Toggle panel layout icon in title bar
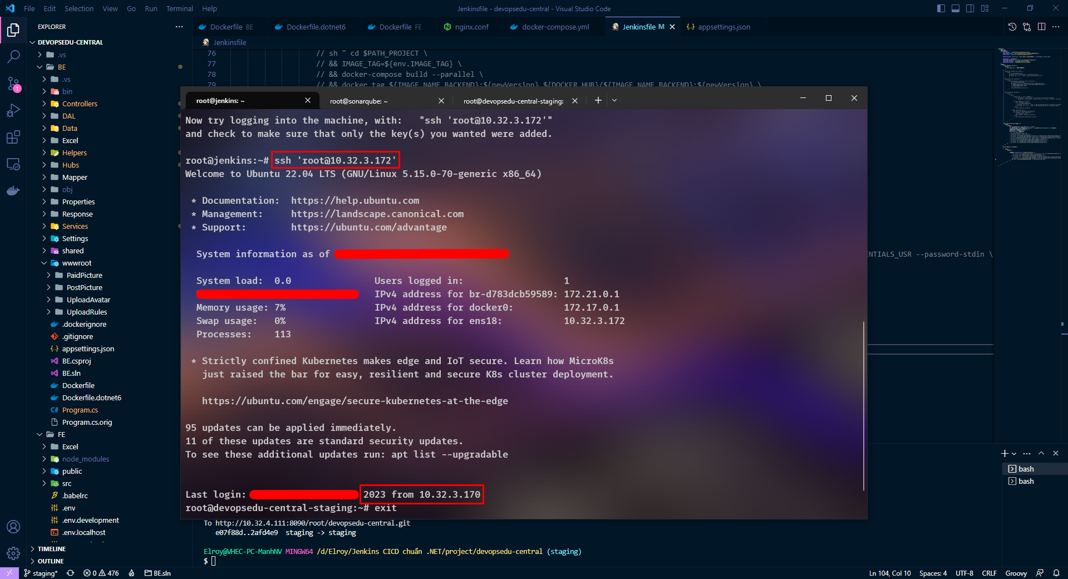The width and height of the screenshot is (1068, 579). pyautogui.click(x=956, y=8)
